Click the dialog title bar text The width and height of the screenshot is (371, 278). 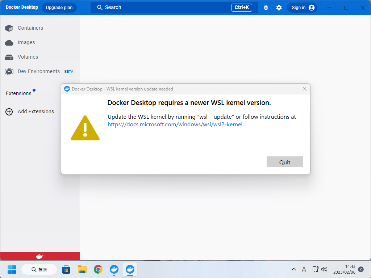pyautogui.click(x=122, y=89)
